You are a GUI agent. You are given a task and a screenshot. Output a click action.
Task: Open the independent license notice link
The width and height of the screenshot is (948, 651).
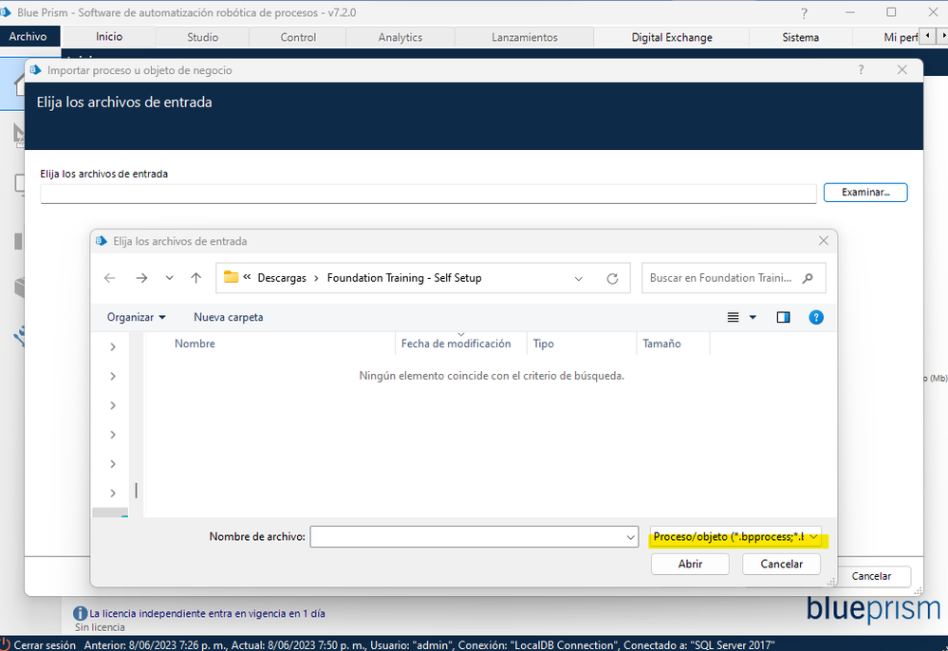[208, 614]
